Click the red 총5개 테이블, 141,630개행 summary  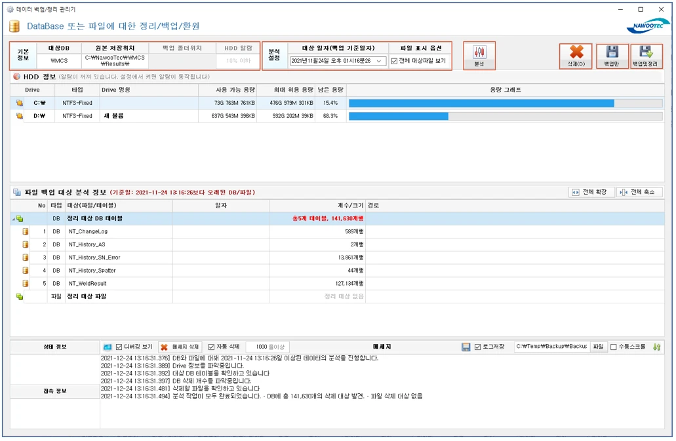click(x=328, y=219)
